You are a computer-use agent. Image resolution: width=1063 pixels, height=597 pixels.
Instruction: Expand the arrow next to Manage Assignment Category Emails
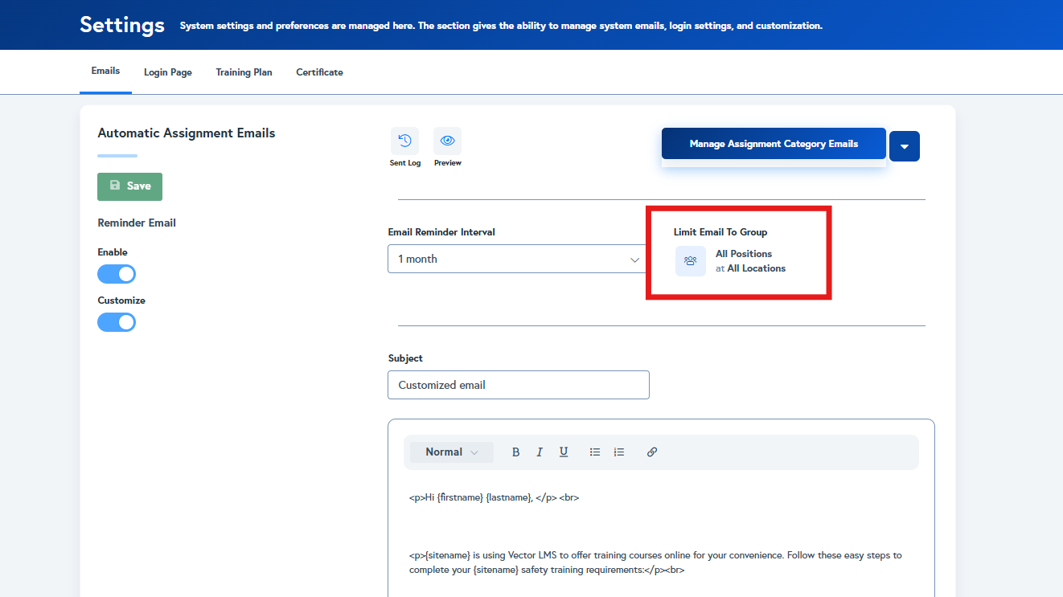click(905, 146)
